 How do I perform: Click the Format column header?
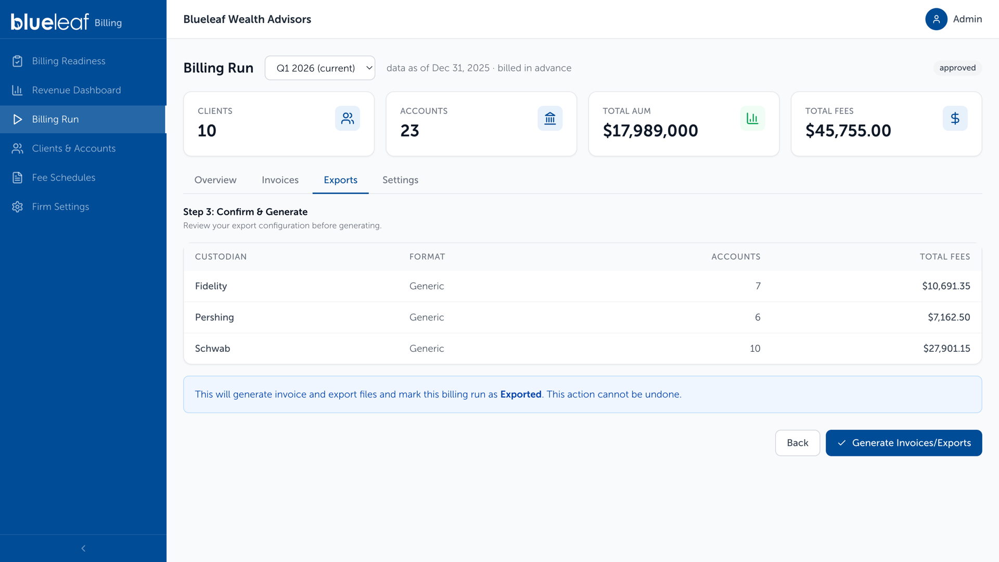click(x=427, y=257)
